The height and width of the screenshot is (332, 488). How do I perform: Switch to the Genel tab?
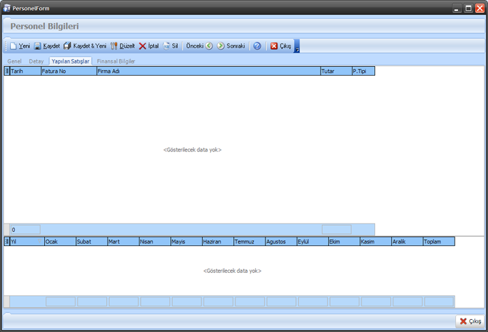coord(14,61)
